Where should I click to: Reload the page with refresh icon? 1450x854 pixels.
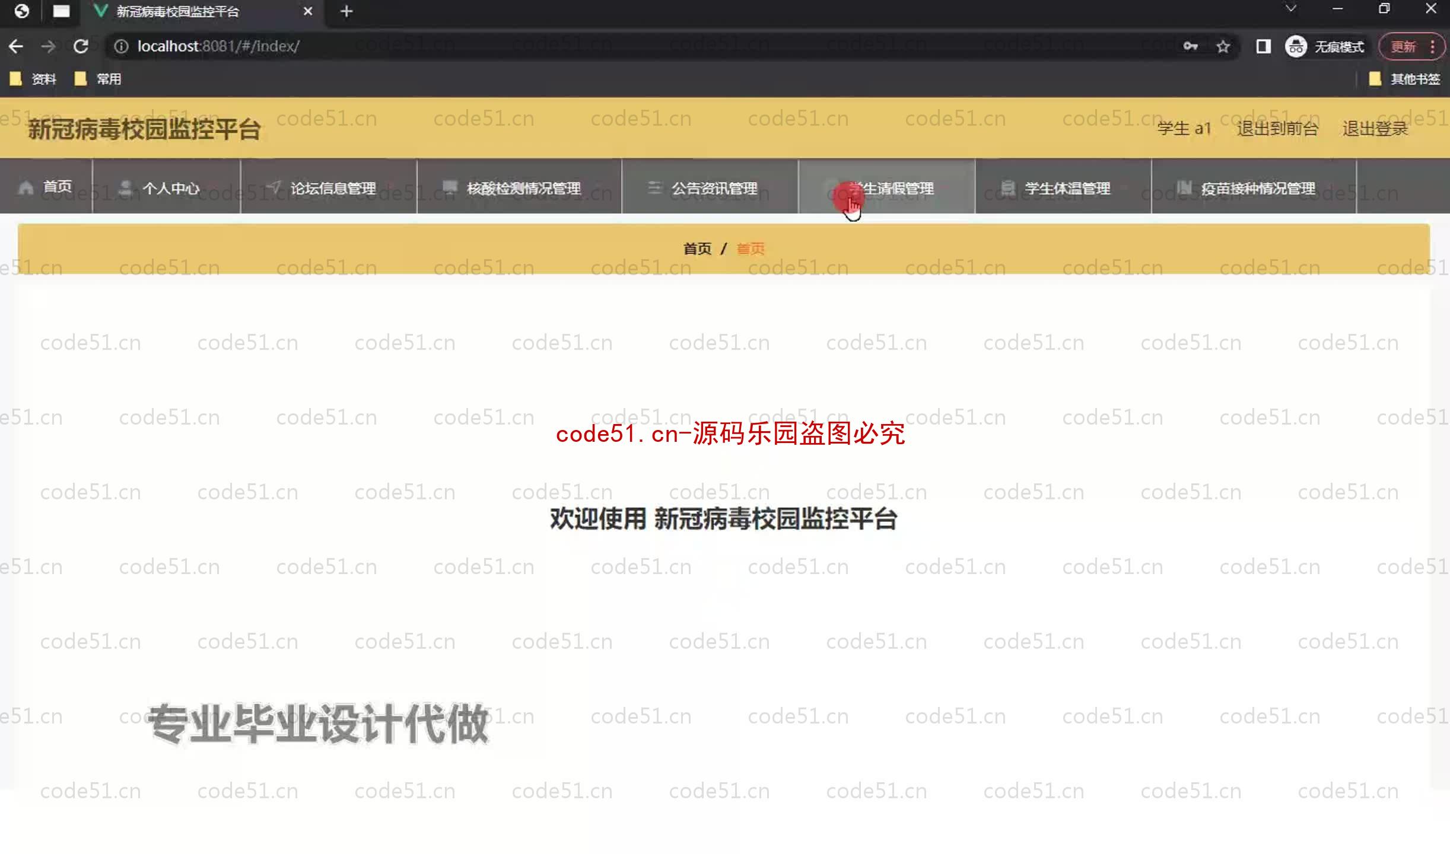81,46
